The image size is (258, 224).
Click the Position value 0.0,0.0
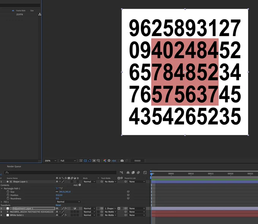click(x=59, y=195)
